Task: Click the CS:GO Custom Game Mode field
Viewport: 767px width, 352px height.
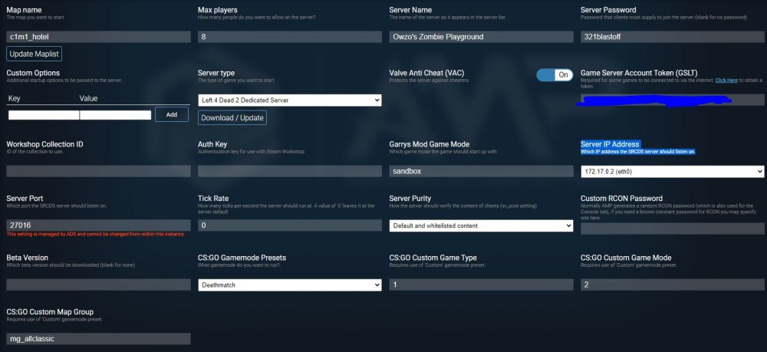Action: pos(672,285)
